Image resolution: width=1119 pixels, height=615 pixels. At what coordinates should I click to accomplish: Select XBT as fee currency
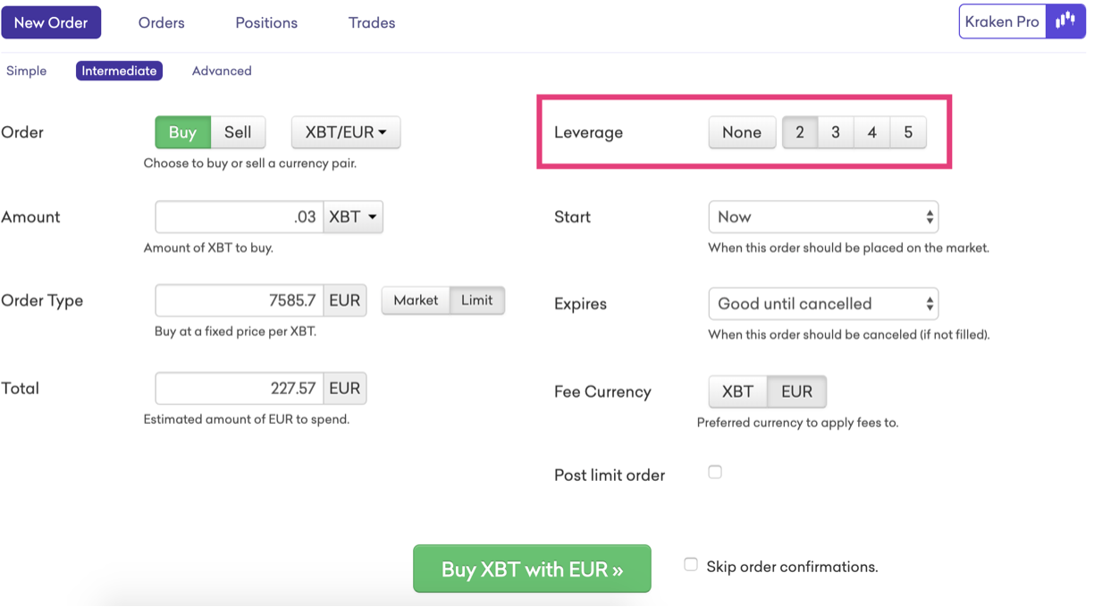(x=737, y=392)
